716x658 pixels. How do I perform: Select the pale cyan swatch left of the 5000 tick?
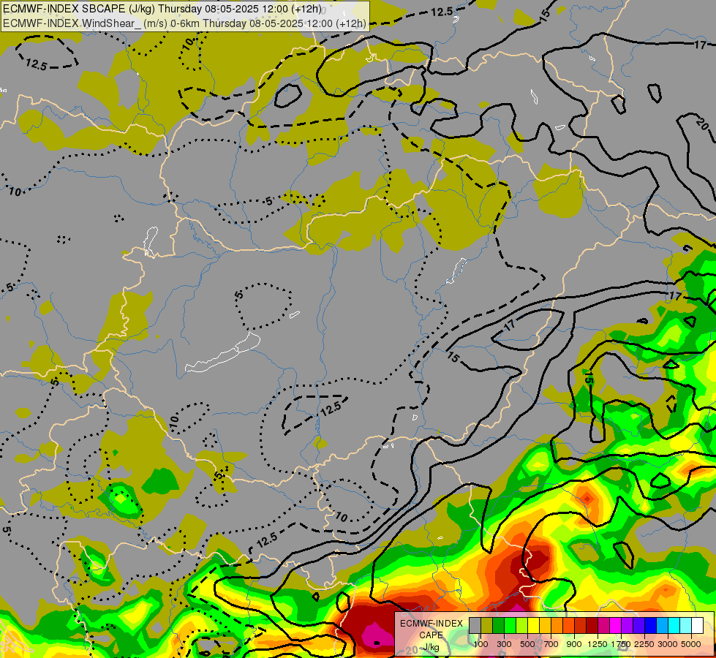point(686,625)
